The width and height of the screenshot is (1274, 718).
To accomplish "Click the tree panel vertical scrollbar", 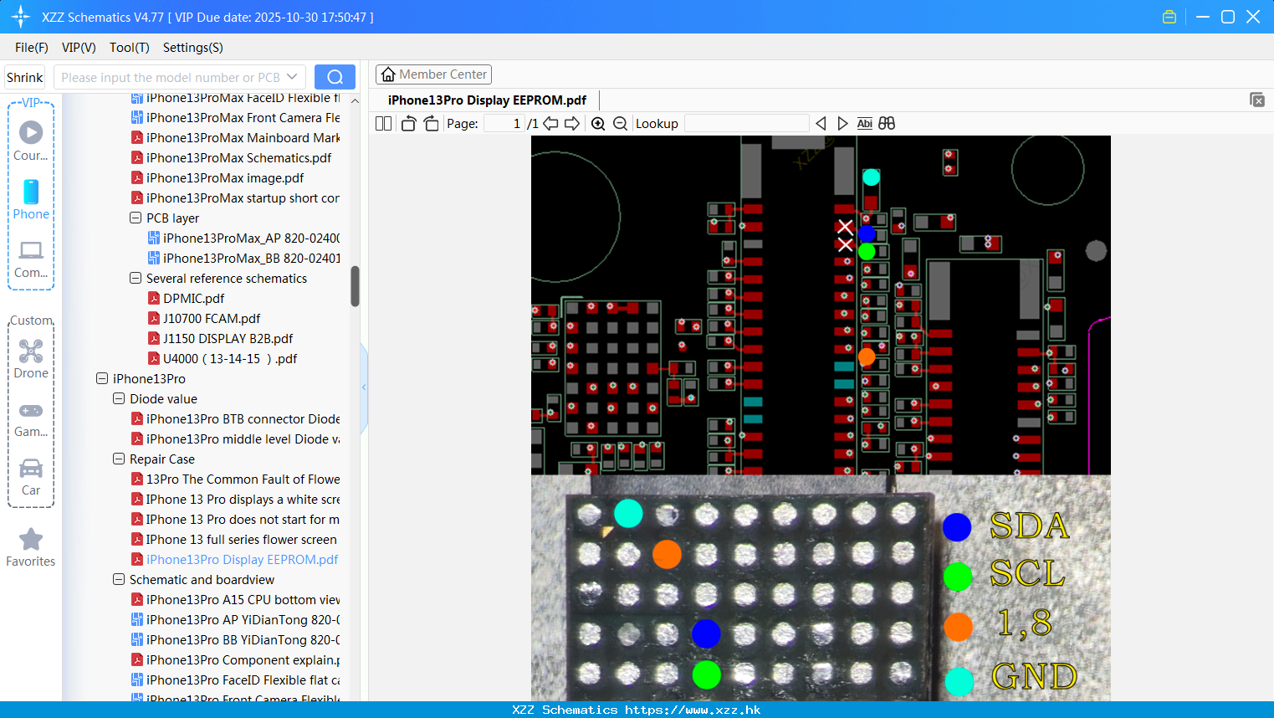I will tap(355, 286).
